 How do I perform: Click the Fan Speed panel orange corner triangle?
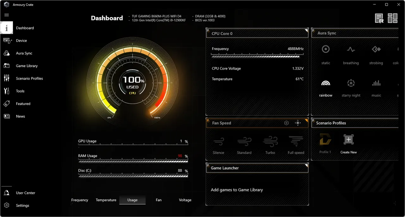tap(306, 121)
